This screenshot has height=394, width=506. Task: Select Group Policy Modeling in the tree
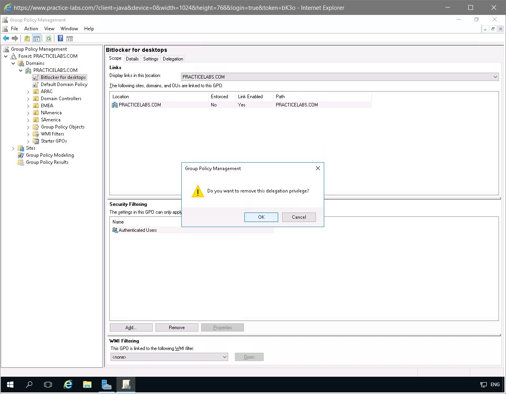click(x=50, y=155)
